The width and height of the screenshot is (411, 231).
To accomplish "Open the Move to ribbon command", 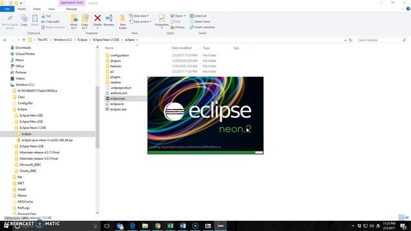I will pos(74,22).
